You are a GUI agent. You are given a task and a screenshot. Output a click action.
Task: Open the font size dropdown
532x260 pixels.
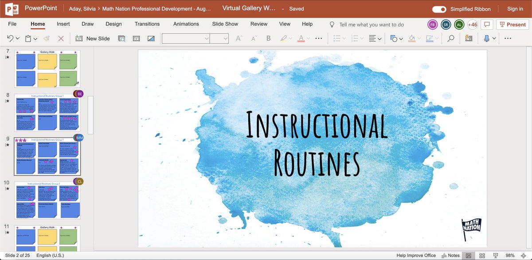click(x=225, y=38)
